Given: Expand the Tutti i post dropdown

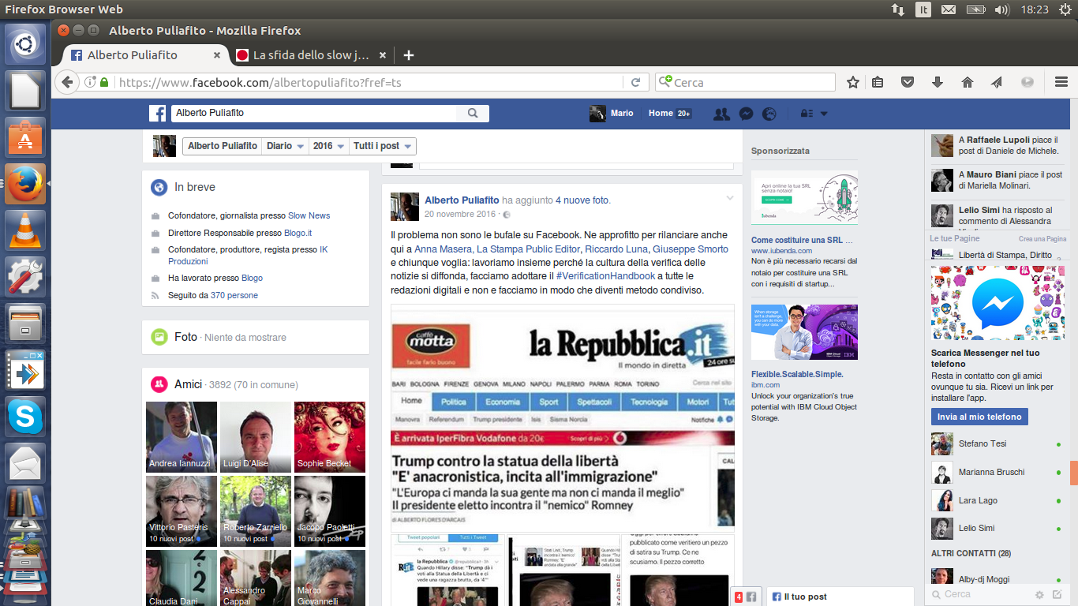Looking at the screenshot, I should pos(383,146).
